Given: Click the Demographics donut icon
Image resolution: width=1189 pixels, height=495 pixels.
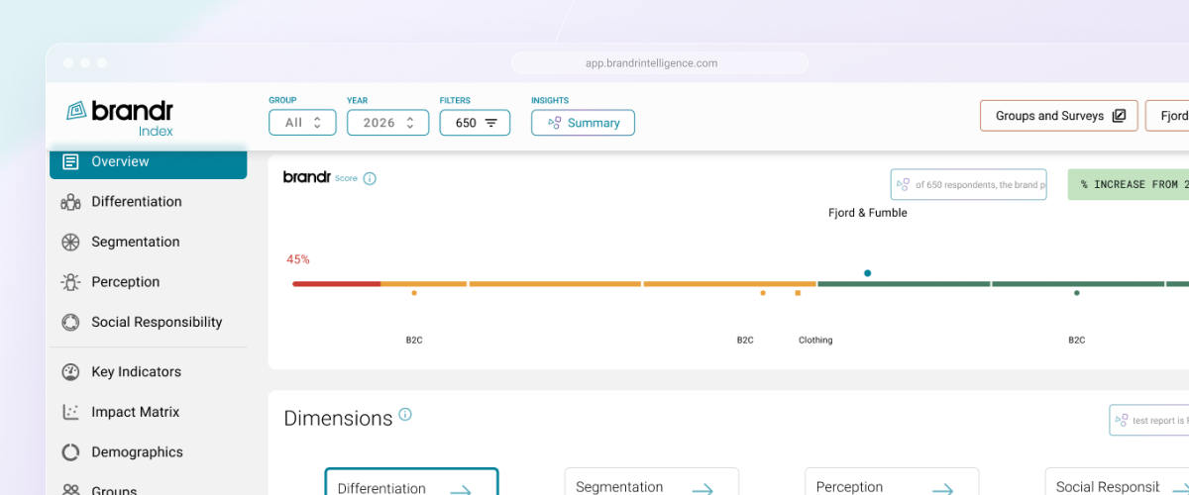Looking at the screenshot, I should coord(70,452).
